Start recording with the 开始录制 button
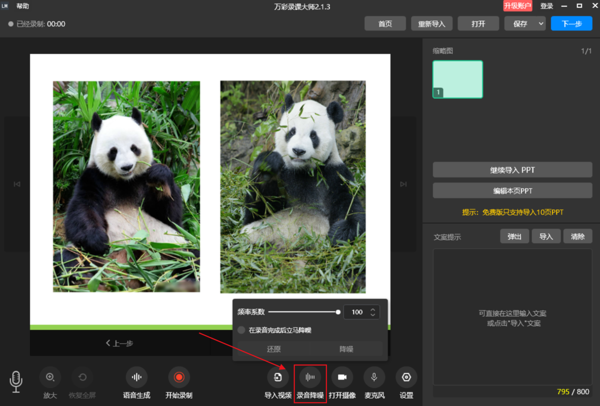The width and height of the screenshot is (600, 406). coord(179,377)
